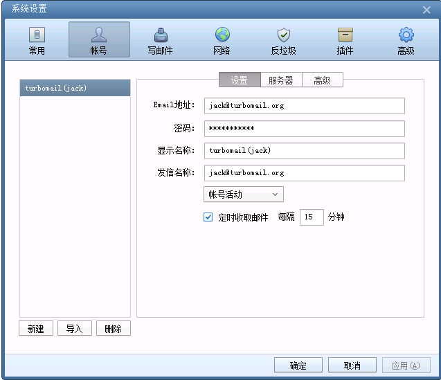Select the 帐号 account icon
Image resolution: width=441 pixels, height=380 pixels.
(99, 40)
